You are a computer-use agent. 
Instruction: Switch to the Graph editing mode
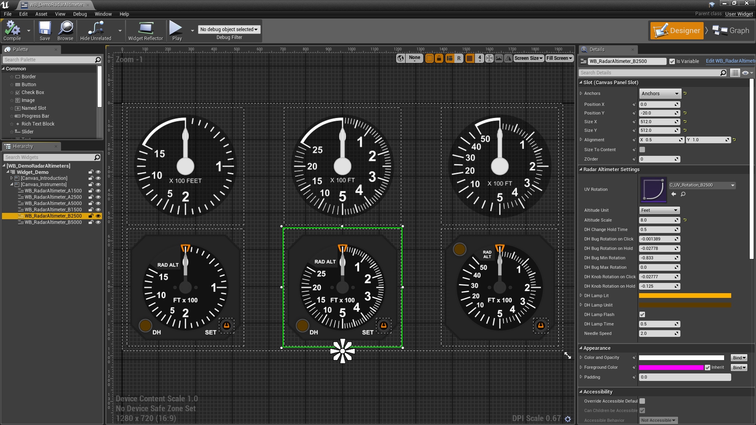coord(730,30)
